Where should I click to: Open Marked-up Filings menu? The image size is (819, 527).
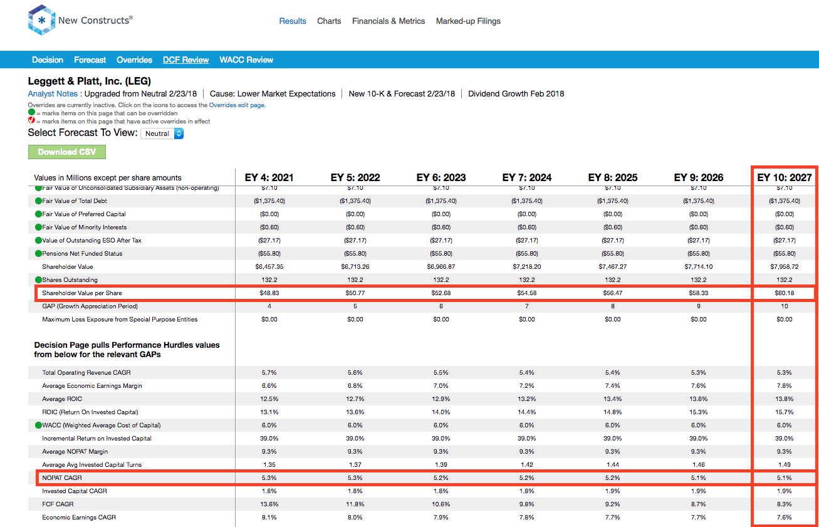point(468,21)
